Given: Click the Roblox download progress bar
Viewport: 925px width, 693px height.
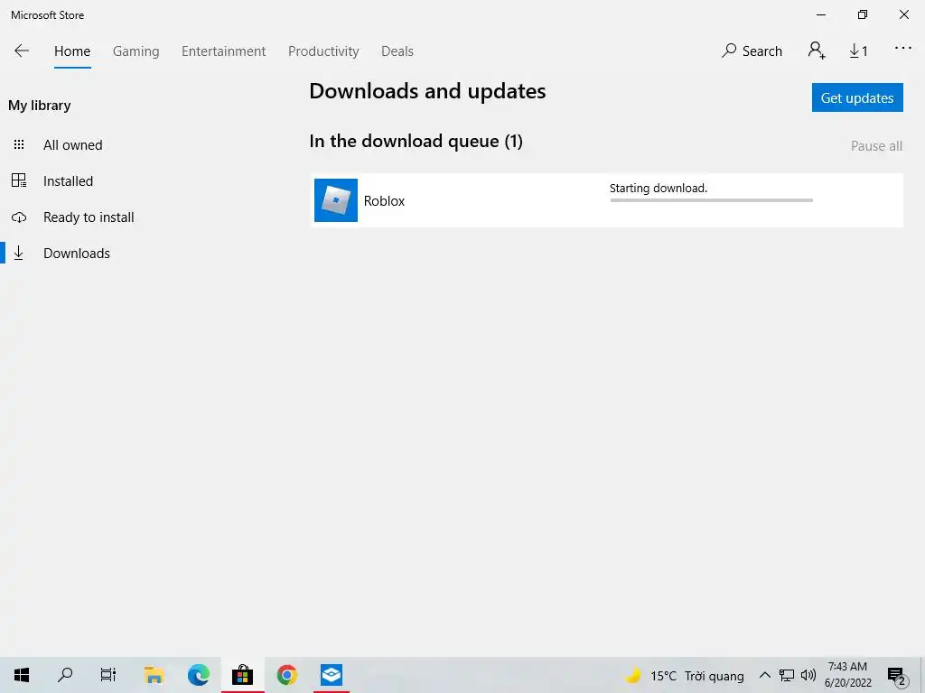Looking at the screenshot, I should pyautogui.click(x=712, y=200).
